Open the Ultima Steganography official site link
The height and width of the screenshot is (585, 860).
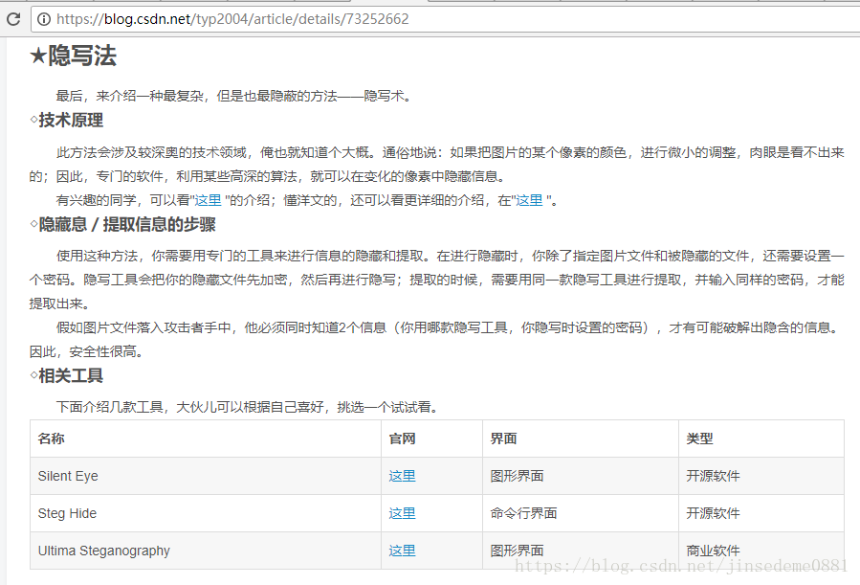402,551
